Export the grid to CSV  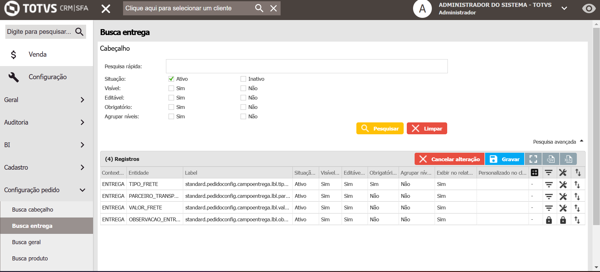pyautogui.click(x=551, y=159)
